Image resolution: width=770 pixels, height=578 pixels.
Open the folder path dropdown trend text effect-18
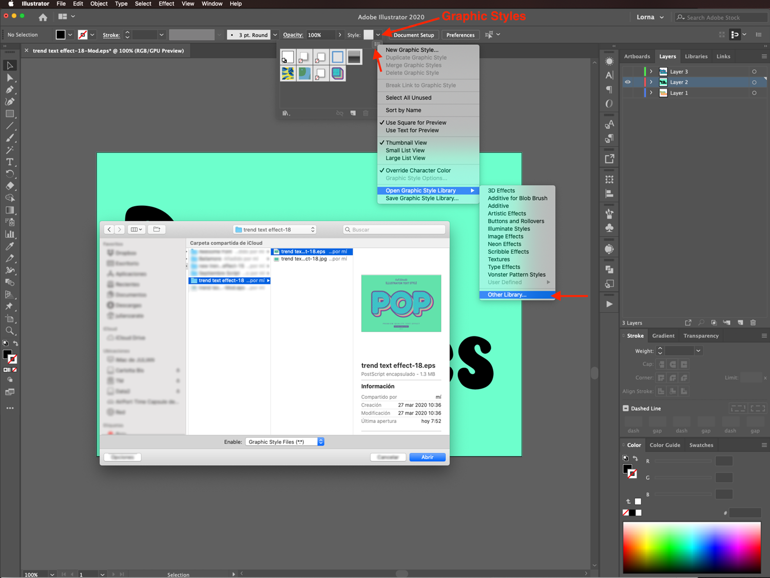coord(274,229)
